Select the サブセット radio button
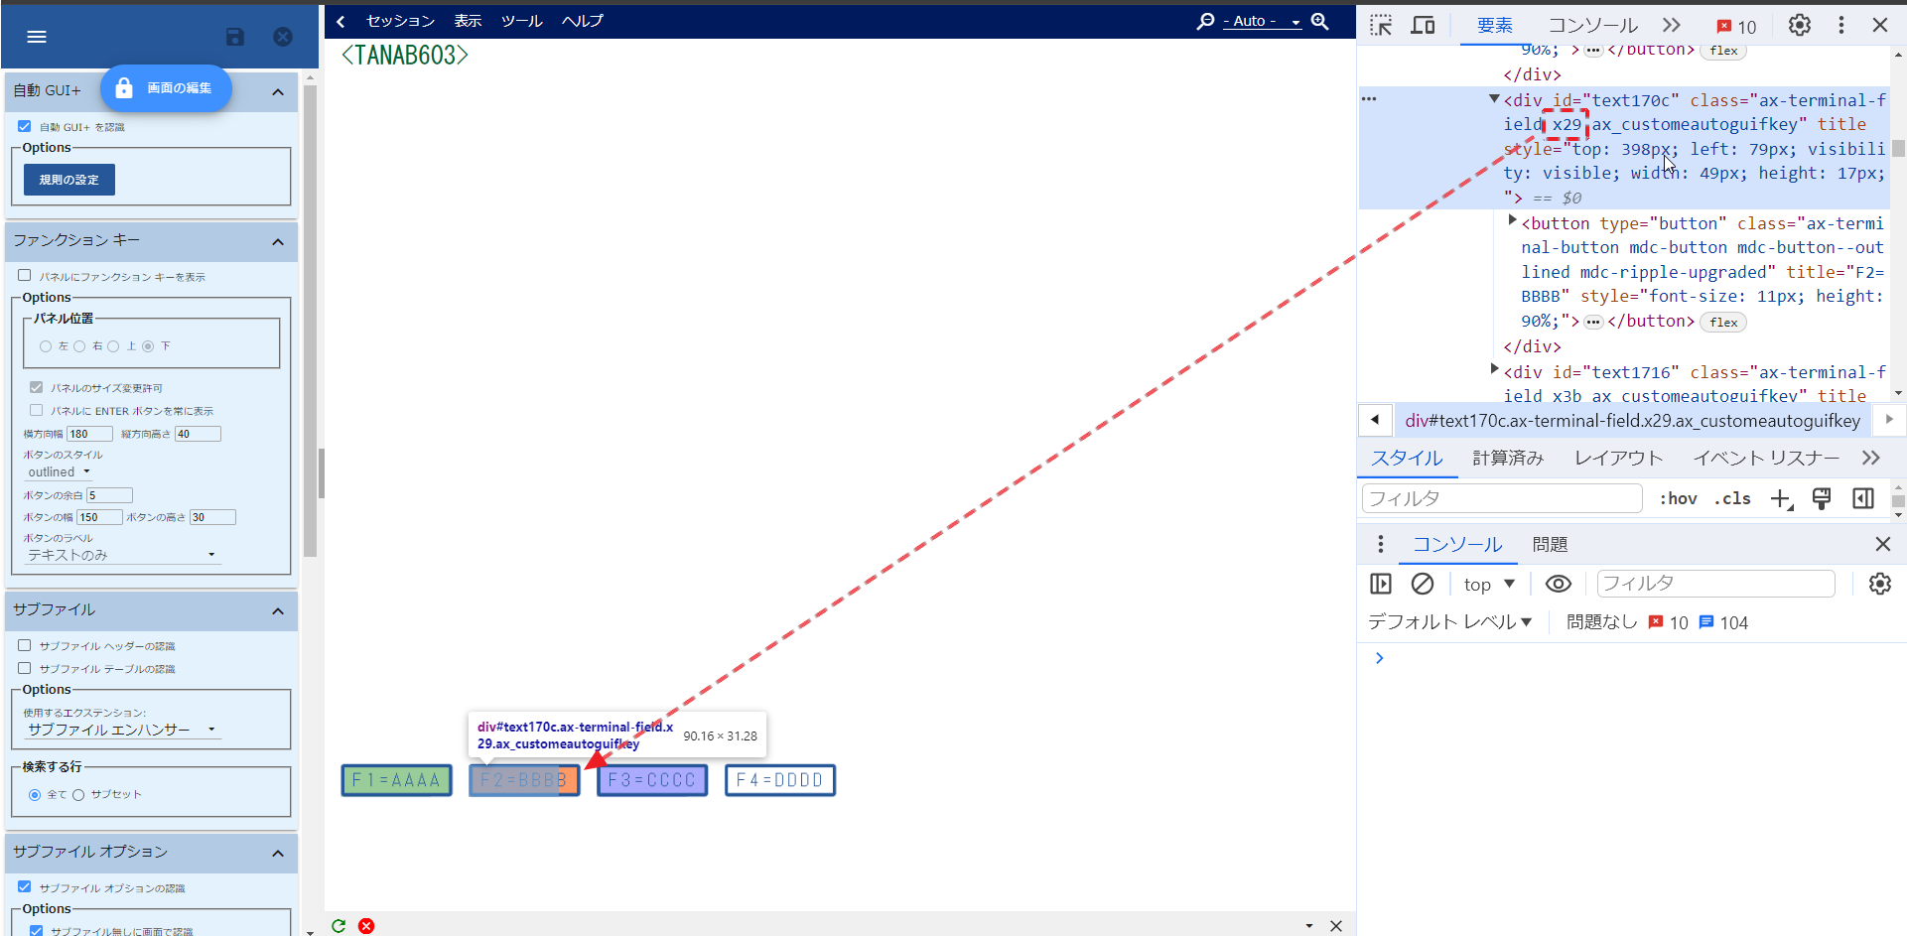1907x936 pixels. coord(78,794)
